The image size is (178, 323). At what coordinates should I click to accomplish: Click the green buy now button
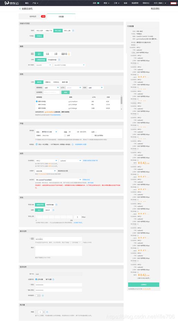click(x=143, y=284)
